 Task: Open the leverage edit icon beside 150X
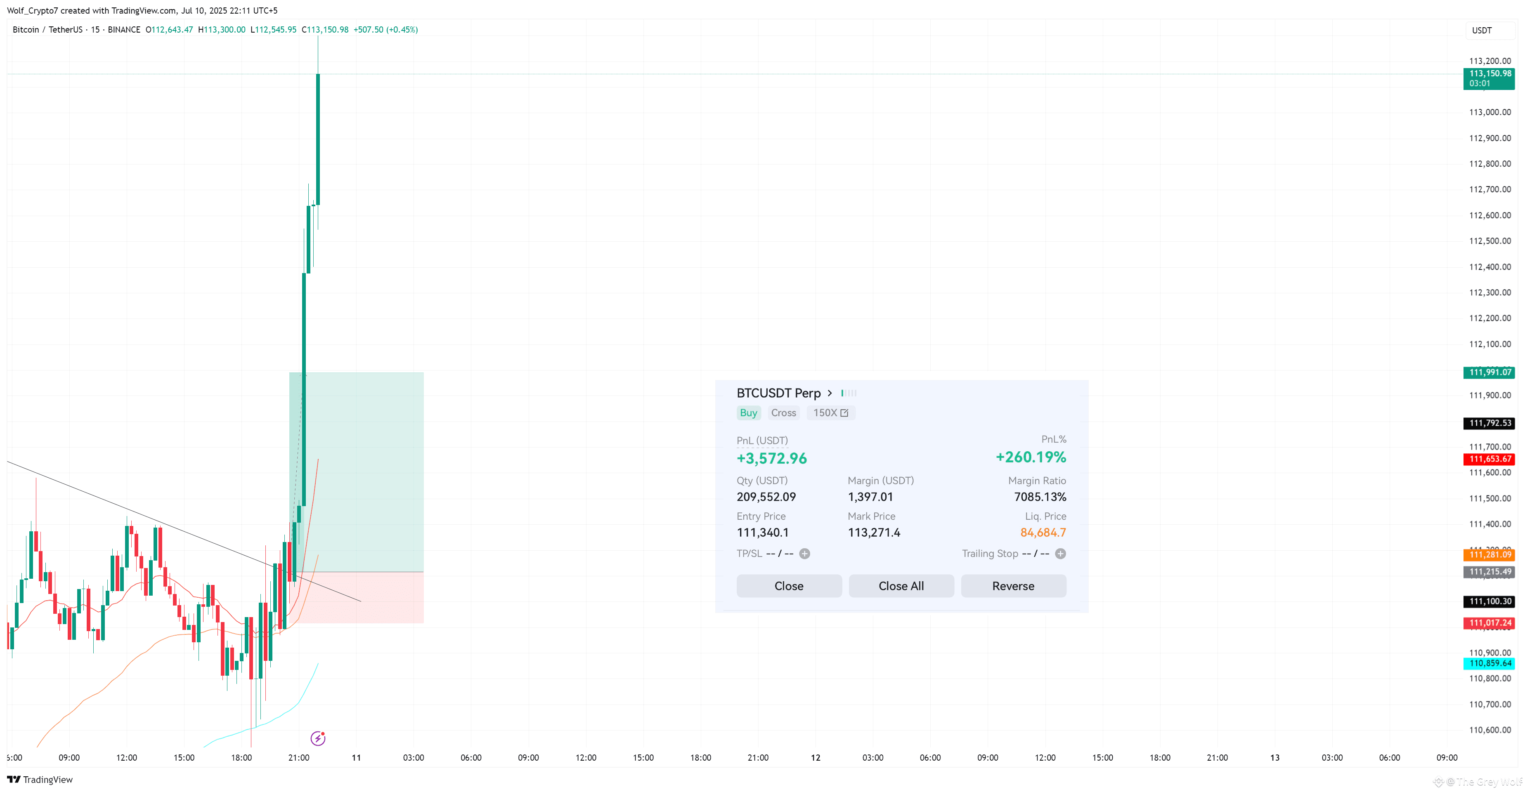click(844, 413)
